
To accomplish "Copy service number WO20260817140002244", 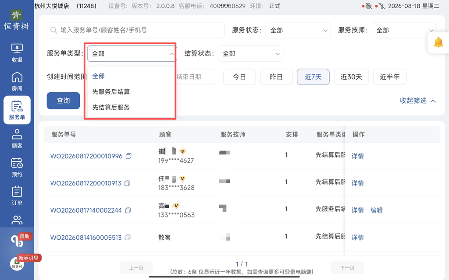I will (x=128, y=210).
